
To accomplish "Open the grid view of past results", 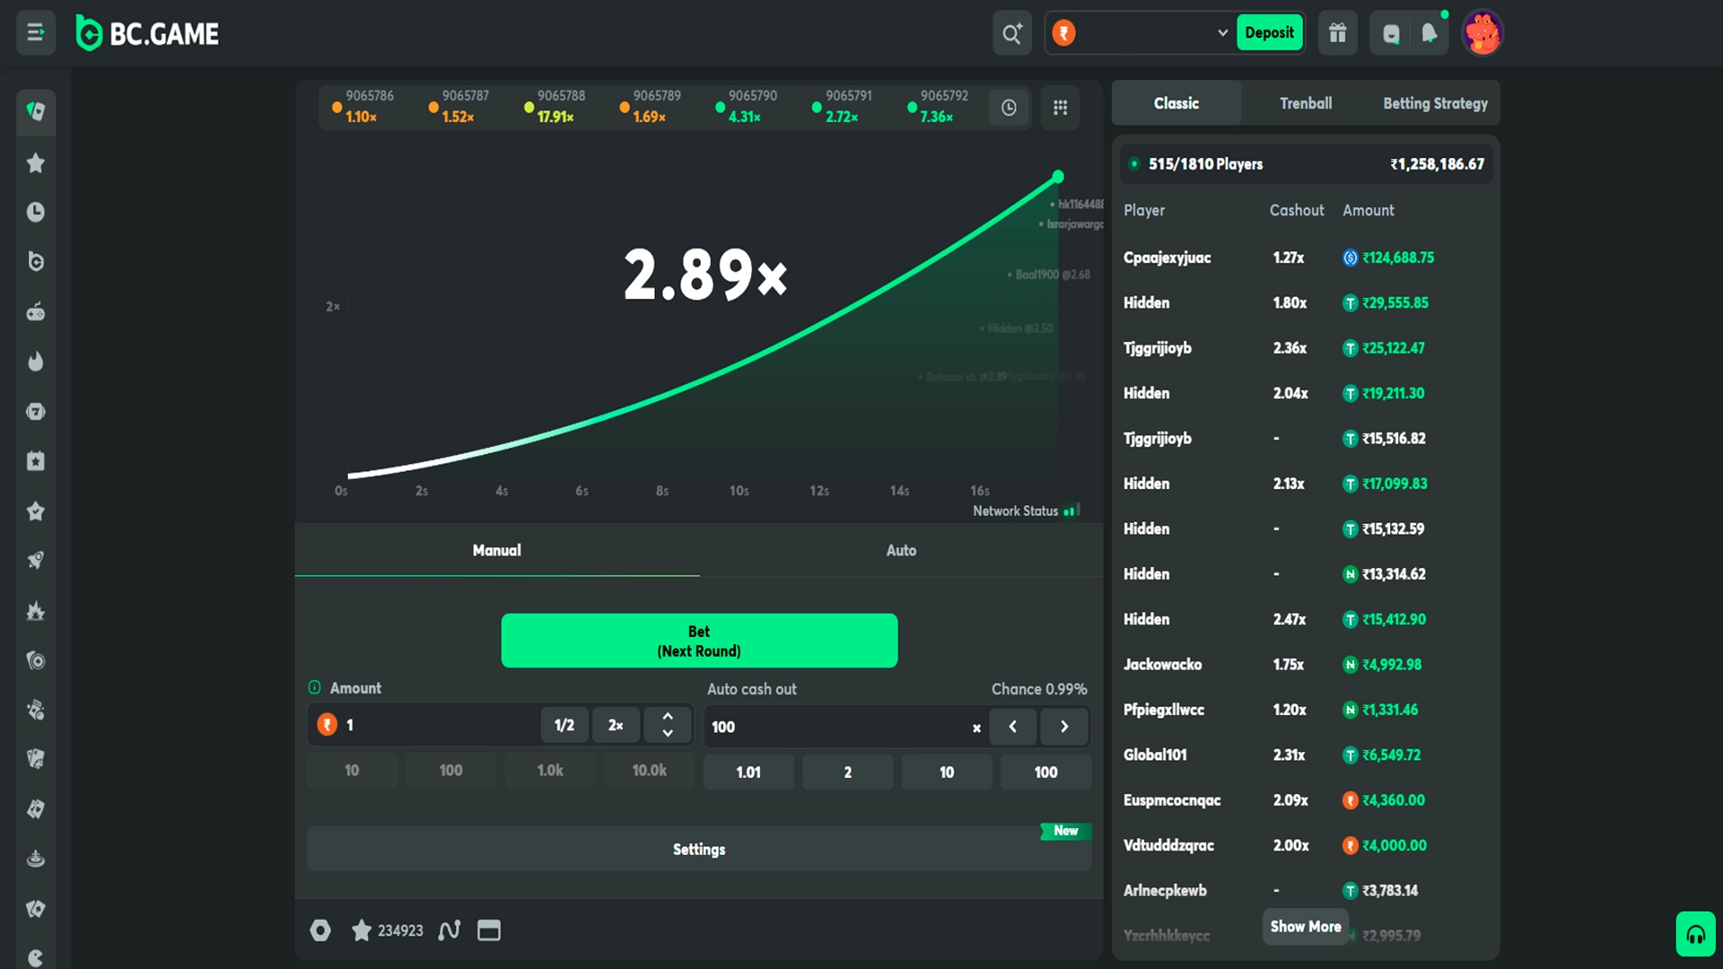I will coord(1060,108).
